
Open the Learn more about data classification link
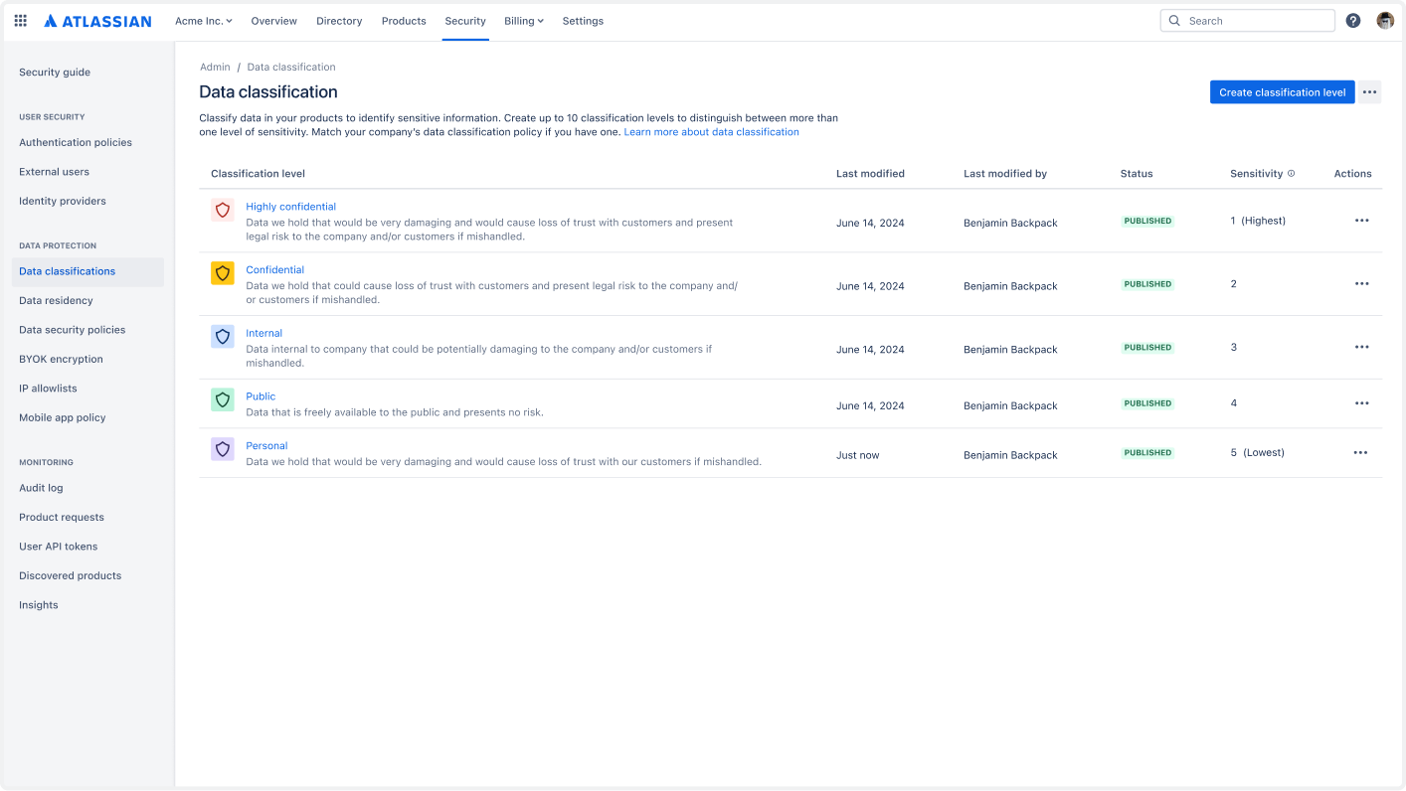click(x=710, y=131)
